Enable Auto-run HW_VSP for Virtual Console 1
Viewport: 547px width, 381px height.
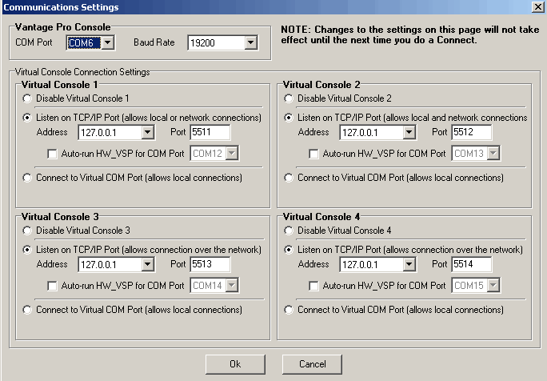(53, 154)
